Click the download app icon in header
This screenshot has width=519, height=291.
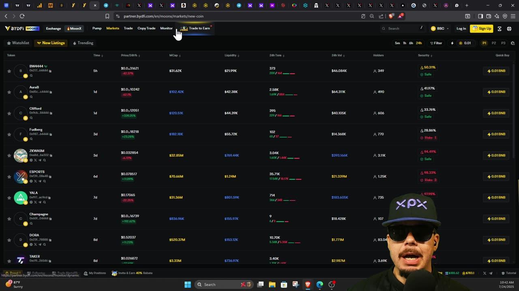[500, 29]
